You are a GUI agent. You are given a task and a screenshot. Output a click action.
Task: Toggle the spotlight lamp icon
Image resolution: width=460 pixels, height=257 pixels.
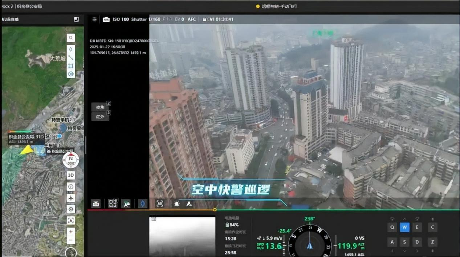pyautogui.click(x=176, y=204)
